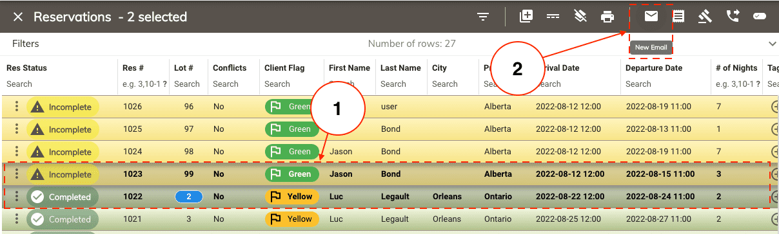Click Green client flag on row 1026
This screenshot has width=779, height=234.
(x=292, y=107)
